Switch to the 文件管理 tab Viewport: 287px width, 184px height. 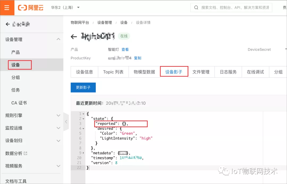[201, 72]
